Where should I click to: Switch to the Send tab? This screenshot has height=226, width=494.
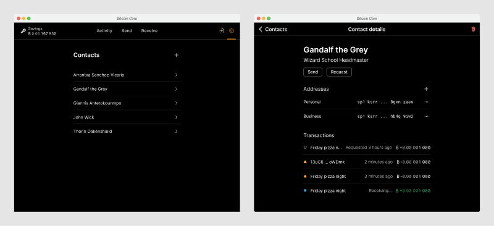click(x=127, y=31)
